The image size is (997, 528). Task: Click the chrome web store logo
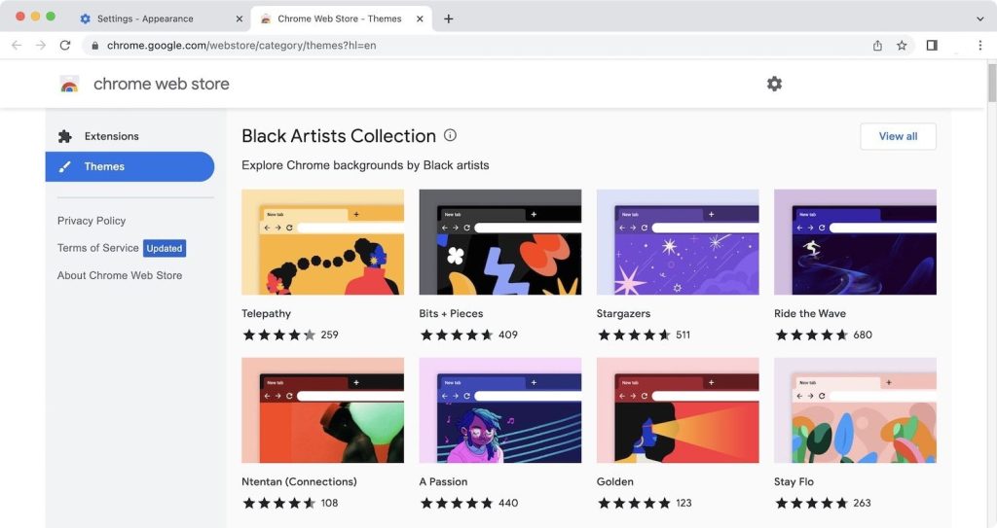coord(69,84)
